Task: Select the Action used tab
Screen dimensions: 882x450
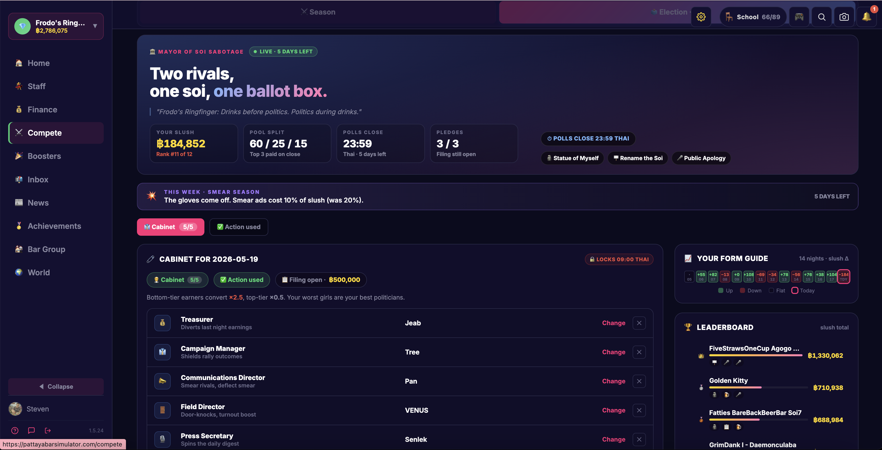Action: [239, 227]
